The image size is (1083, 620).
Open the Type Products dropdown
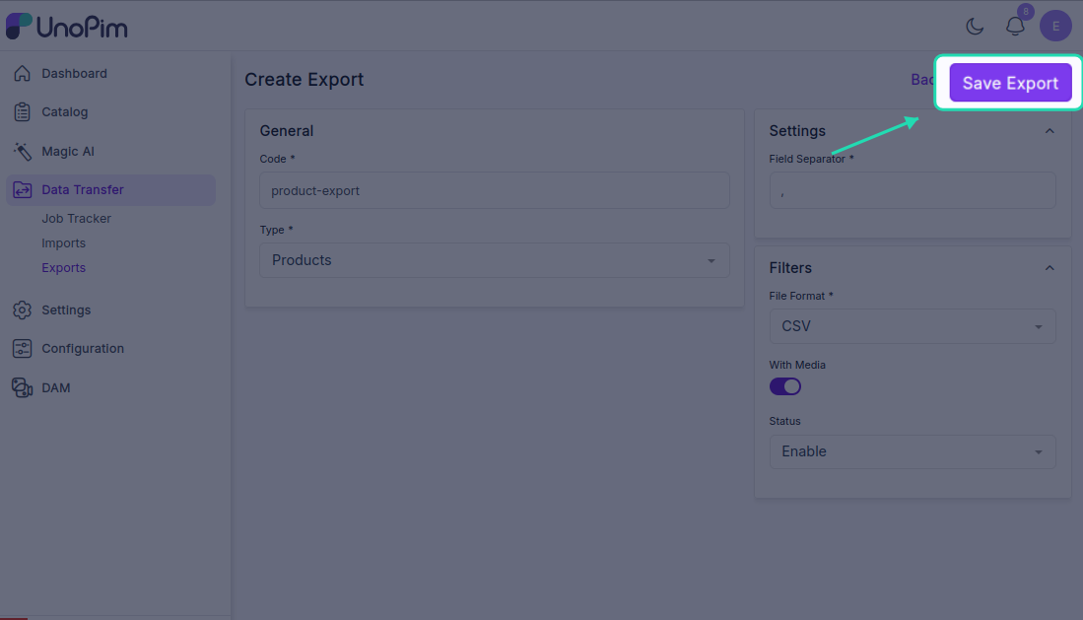pos(495,260)
